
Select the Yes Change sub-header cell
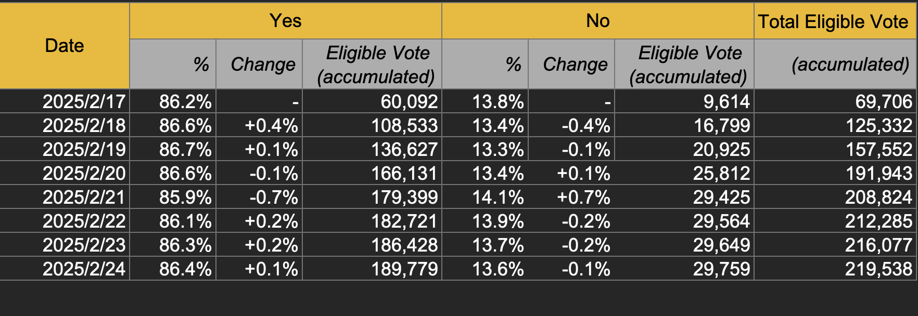coord(259,64)
